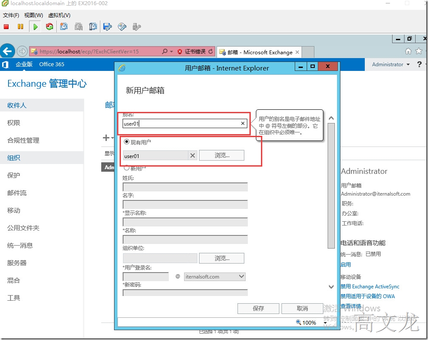428x340 pixels.
Task: Expand the address bar search dropdown arrow
Action: (171, 52)
